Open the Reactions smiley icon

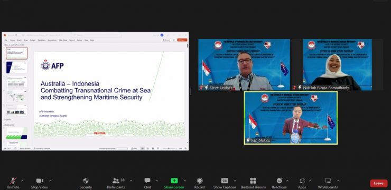tap(280, 181)
